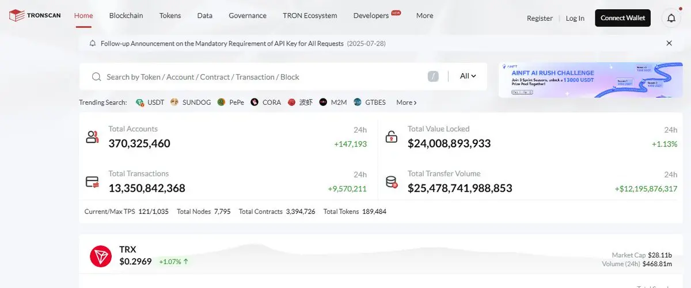The height and width of the screenshot is (288, 691).
Task: Click the TRX +1.07% change
Action: [x=174, y=262]
